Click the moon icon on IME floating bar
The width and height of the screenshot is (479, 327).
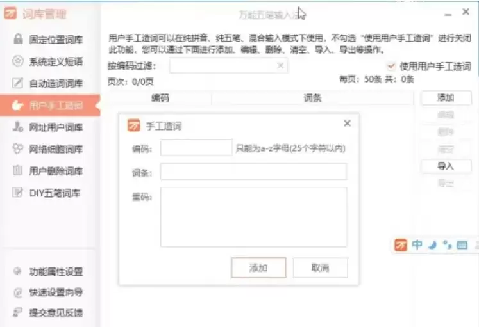pos(432,245)
